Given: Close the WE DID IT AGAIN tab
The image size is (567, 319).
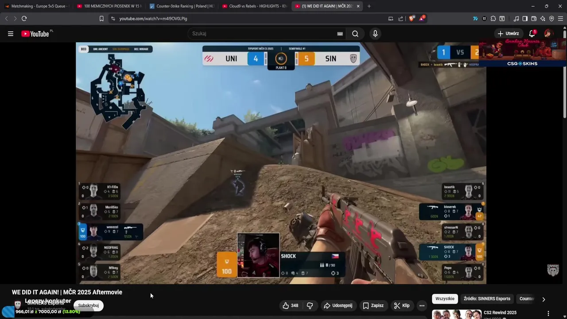Looking at the screenshot, I should pyautogui.click(x=358, y=6).
